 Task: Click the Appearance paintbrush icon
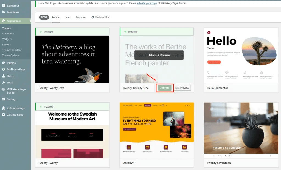click(x=3, y=21)
